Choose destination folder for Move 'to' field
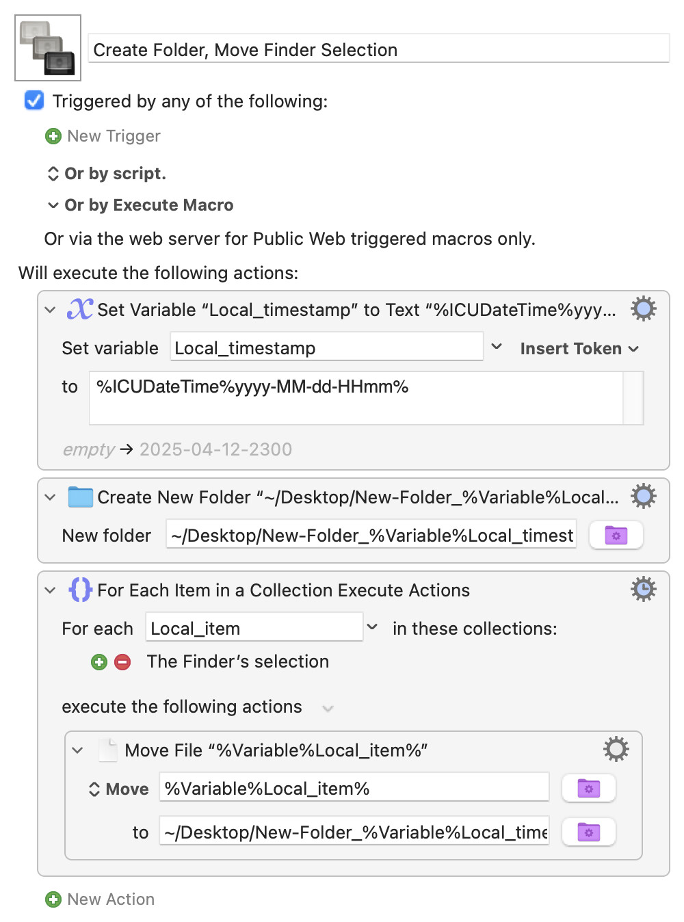 [588, 832]
